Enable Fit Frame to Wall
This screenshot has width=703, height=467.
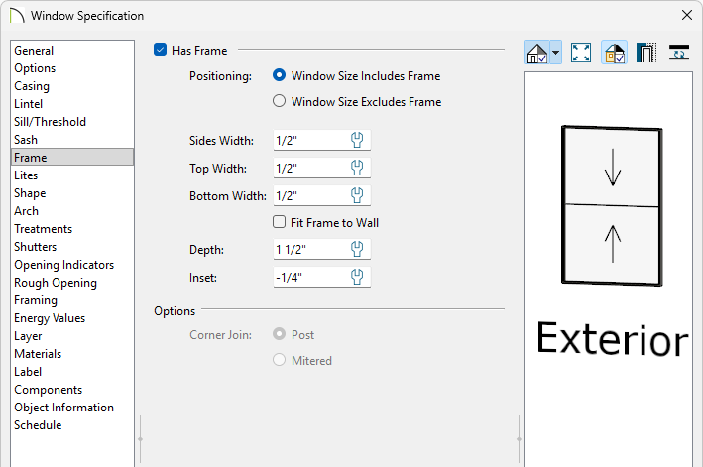pyautogui.click(x=279, y=222)
